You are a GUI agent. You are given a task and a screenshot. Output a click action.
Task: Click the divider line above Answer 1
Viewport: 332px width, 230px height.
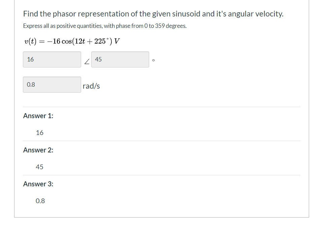click(x=162, y=107)
